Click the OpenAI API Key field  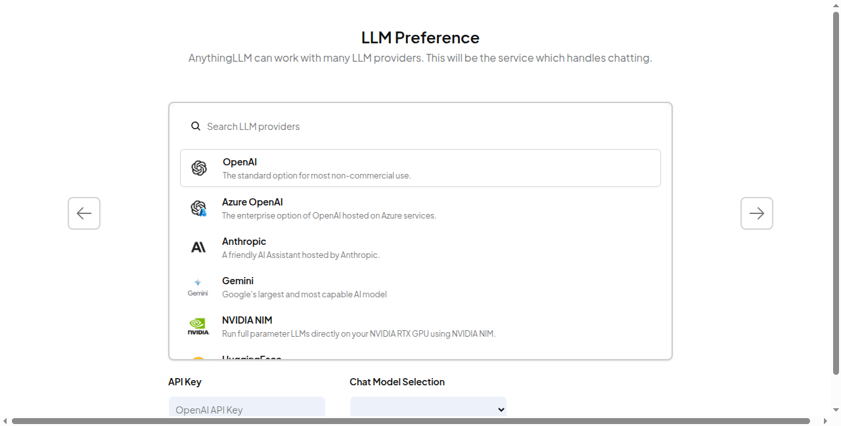[x=246, y=409]
